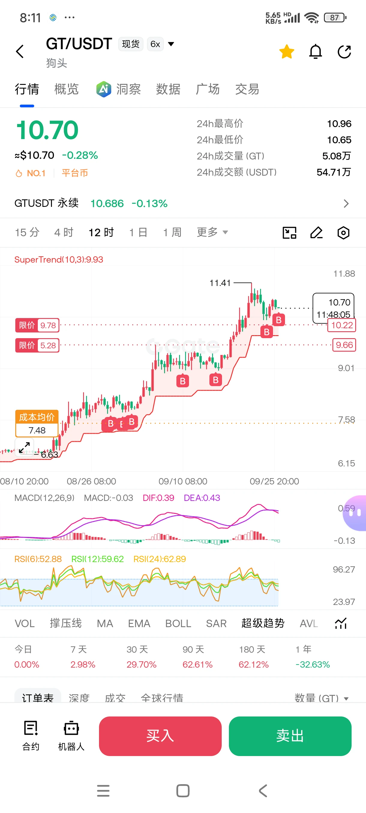This screenshot has height=813, width=366.
Task: Open chart settings hexagon icon
Action: (343, 233)
